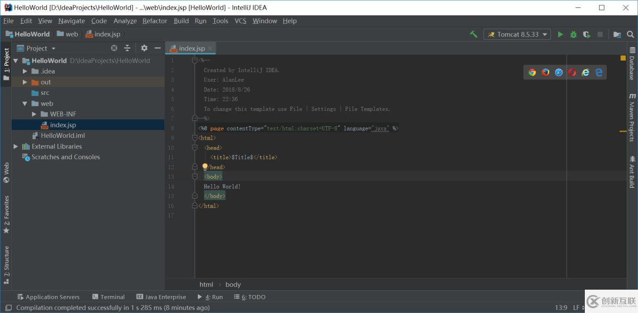Preview page in Chrome browser icon
Image resolution: width=638 pixels, height=313 pixels.
pyautogui.click(x=532, y=72)
